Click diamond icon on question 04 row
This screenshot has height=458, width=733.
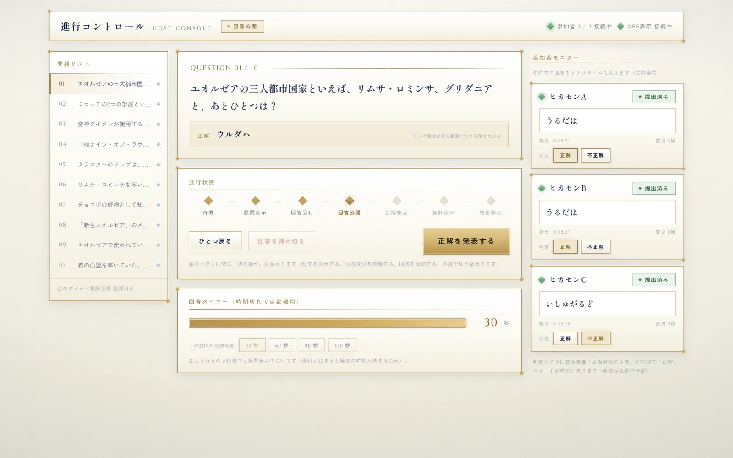(159, 144)
